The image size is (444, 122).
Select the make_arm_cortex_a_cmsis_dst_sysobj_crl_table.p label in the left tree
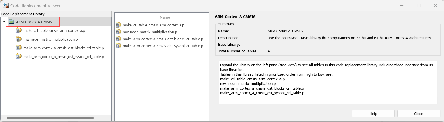click(x=63, y=57)
